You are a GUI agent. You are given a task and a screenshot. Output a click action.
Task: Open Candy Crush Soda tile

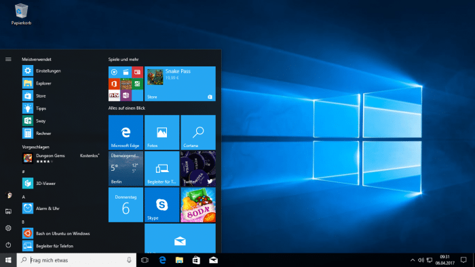point(198,205)
